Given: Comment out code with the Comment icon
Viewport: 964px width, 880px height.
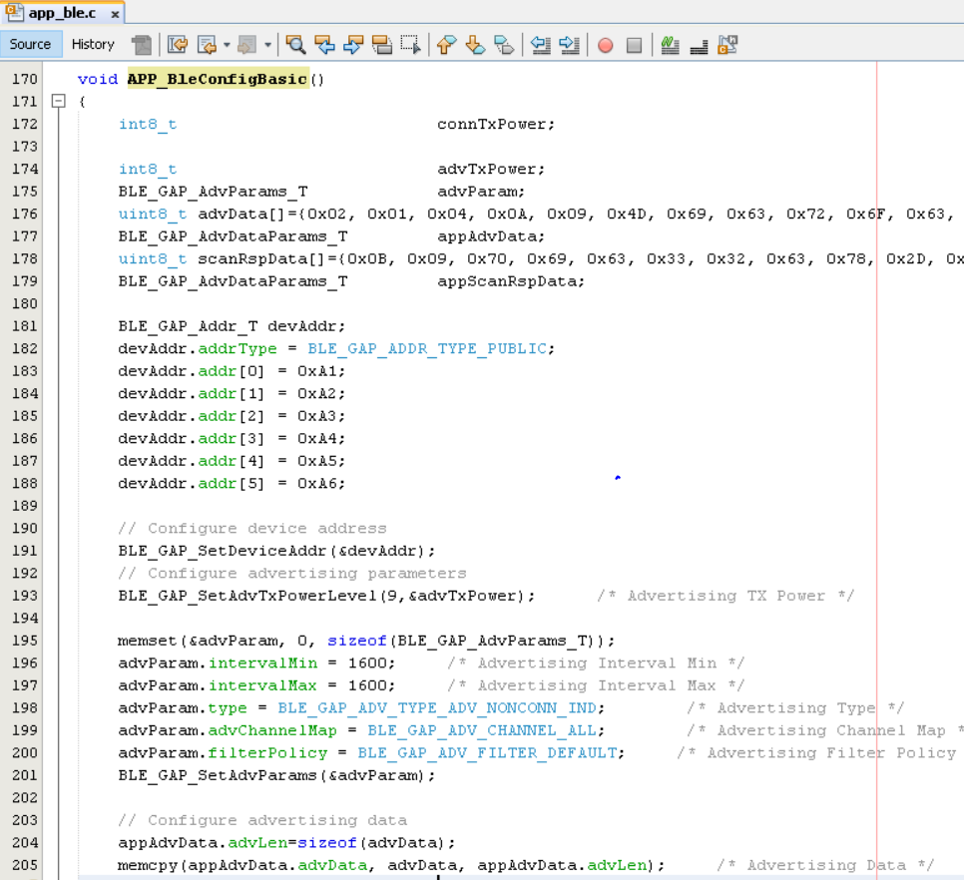Looking at the screenshot, I should point(670,45).
